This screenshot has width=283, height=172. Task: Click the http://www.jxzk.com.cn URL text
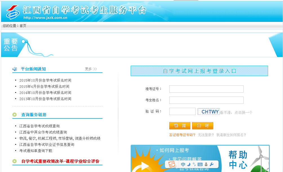tap(45, 18)
